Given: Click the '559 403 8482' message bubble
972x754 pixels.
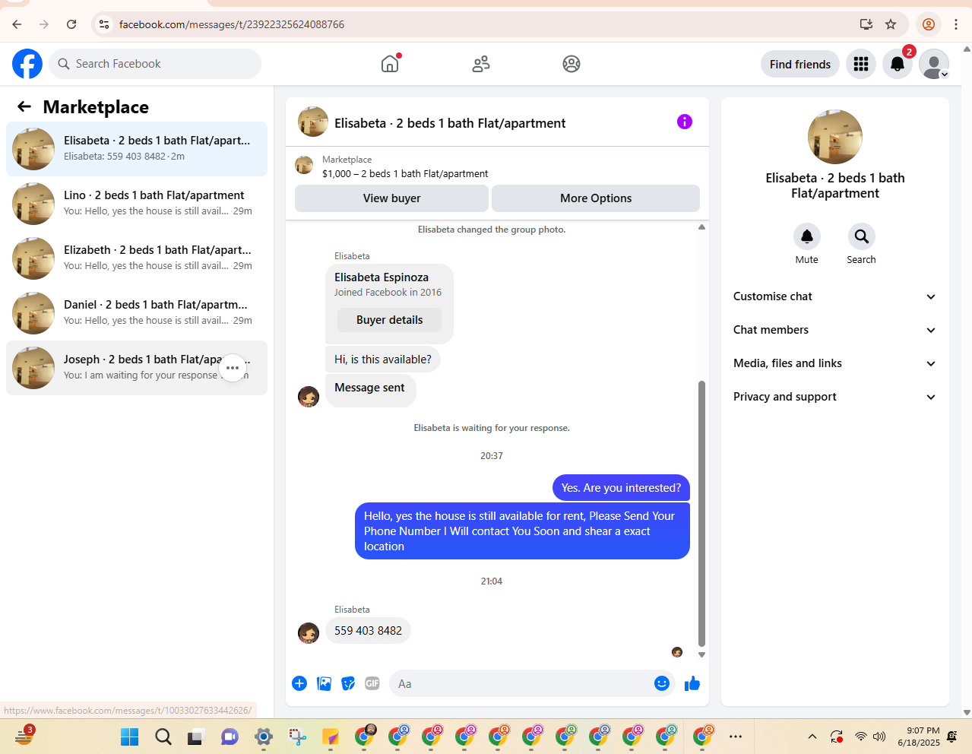Looking at the screenshot, I should pyautogui.click(x=368, y=631).
